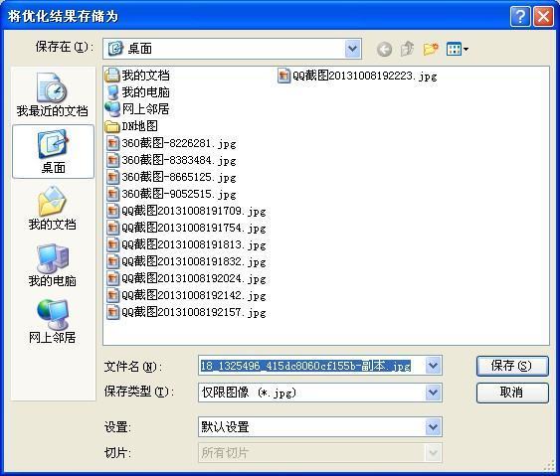The height and width of the screenshot is (476, 560).
Task: Open 我的电脑 in the places bar
Action: 53,265
